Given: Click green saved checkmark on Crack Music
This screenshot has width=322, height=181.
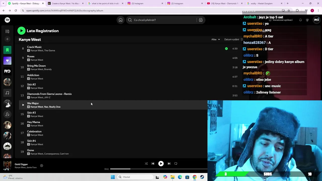Looking at the screenshot, I should tap(226, 49).
